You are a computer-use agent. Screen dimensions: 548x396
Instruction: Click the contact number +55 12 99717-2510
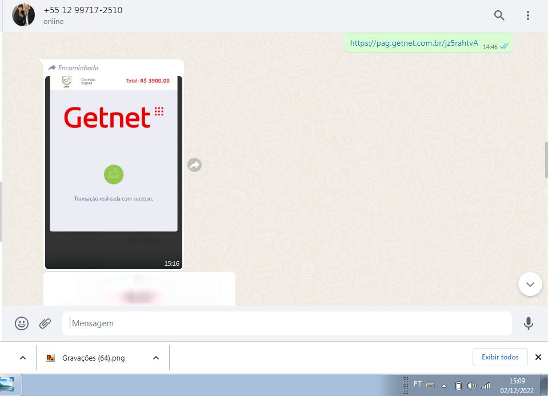83,10
